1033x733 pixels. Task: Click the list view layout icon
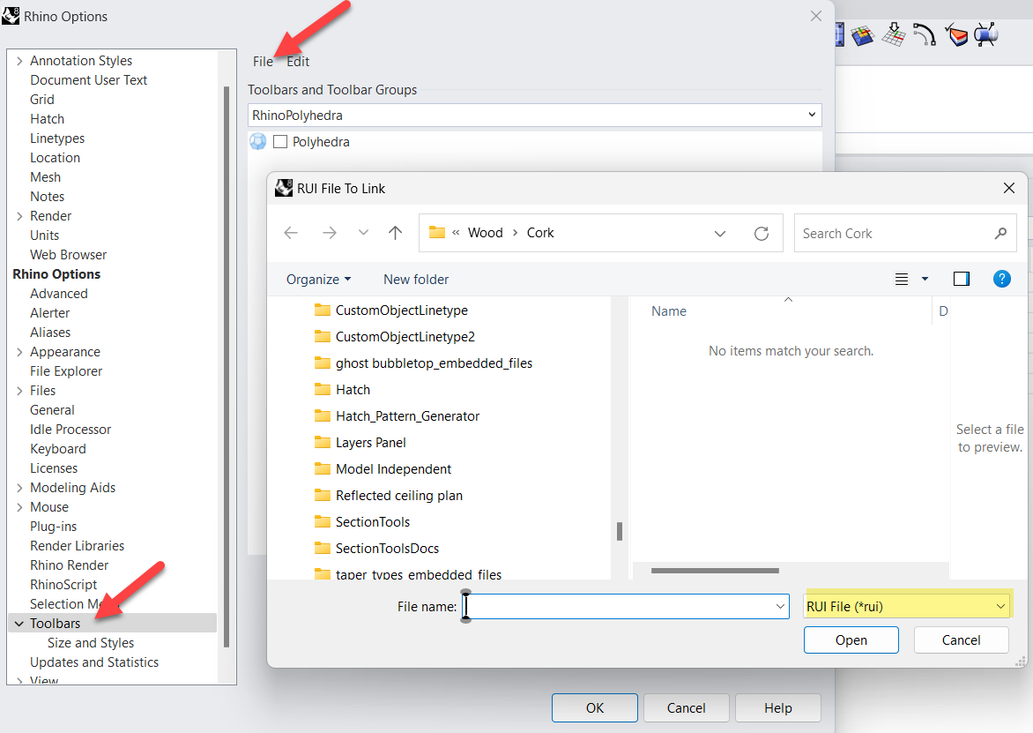click(x=902, y=280)
